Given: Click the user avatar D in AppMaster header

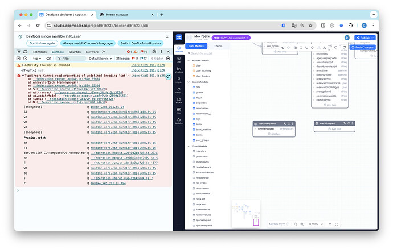Looking at the screenshot, I should pyautogui.click(x=347, y=38).
